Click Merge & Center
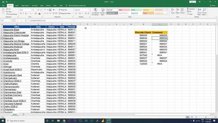Image resolution: width=218 pixels, height=123 pixels. [65, 13]
